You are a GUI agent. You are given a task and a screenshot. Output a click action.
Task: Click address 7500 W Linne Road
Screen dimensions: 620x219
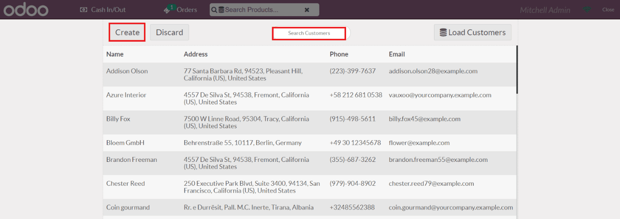click(x=246, y=122)
